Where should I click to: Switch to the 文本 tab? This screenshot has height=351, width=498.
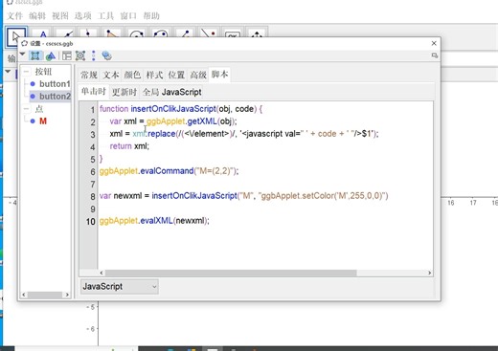(x=111, y=75)
